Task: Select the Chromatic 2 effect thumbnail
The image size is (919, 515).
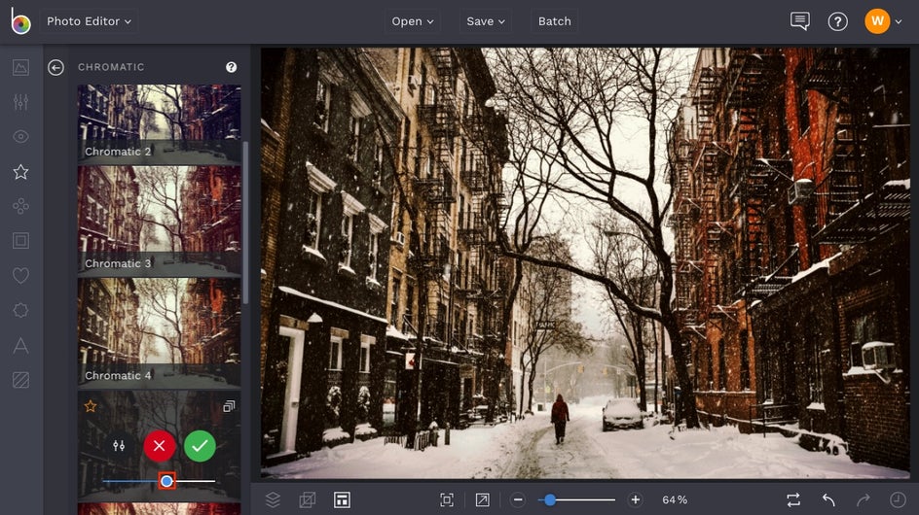Action: (x=160, y=124)
